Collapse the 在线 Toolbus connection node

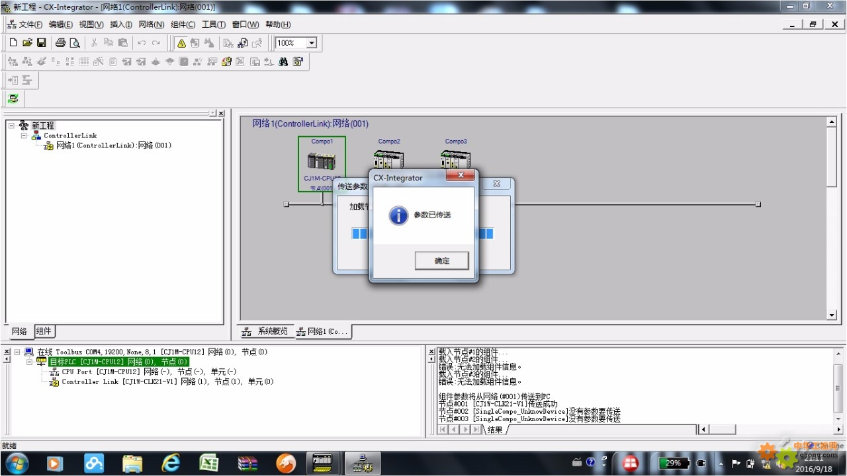[x=17, y=352]
